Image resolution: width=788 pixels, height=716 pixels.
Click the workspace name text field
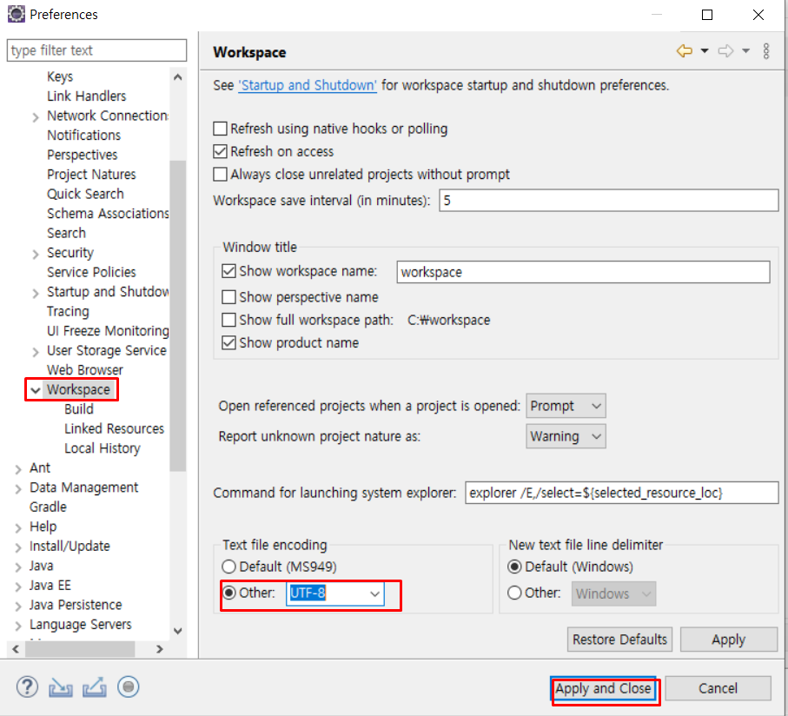(584, 272)
